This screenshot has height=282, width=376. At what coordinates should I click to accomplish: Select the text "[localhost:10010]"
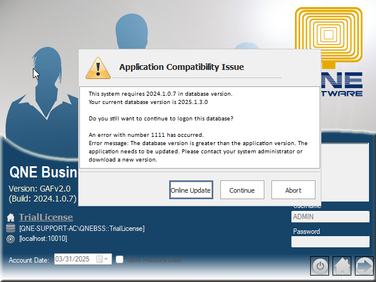(x=43, y=239)
